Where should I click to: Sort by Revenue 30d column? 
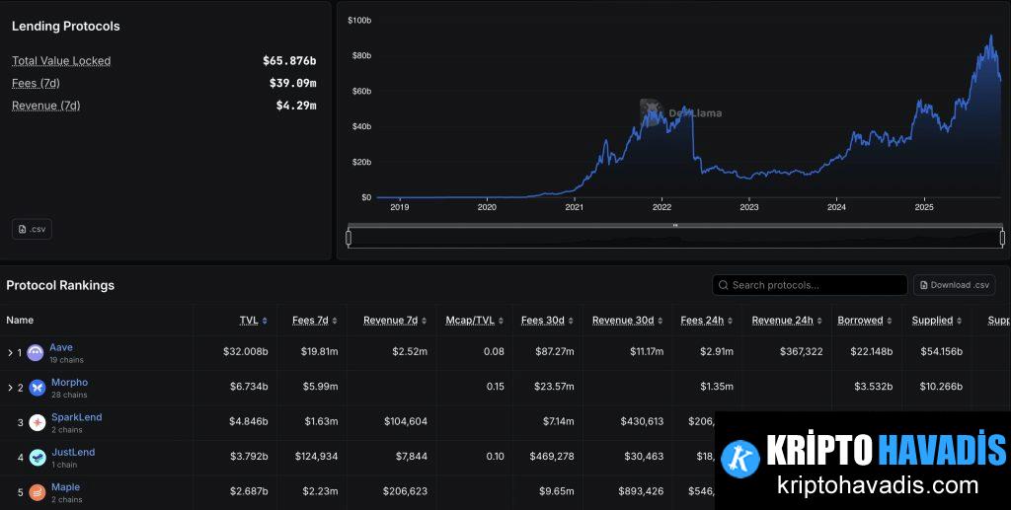click(x=627, y=320)
